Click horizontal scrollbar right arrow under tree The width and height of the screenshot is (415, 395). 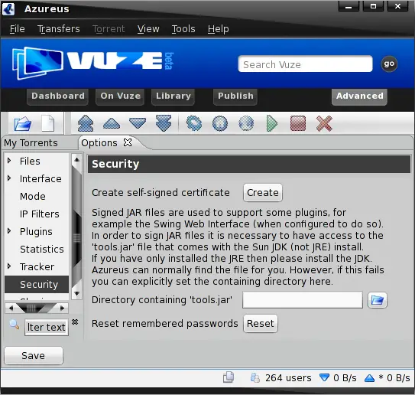click(x=62, y=308)
